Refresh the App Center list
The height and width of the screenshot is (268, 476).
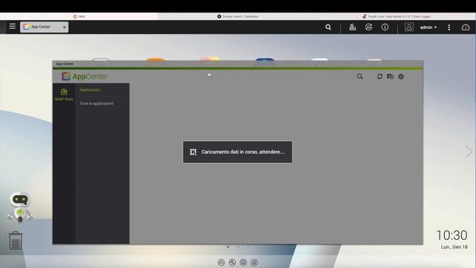[379, 76]
